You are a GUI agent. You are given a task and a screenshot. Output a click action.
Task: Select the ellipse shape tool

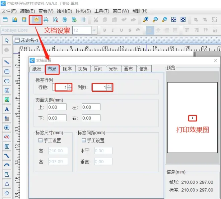[7, 81]
